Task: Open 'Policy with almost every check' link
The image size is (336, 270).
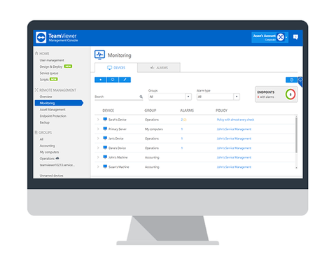Action: tap(235, 120)
